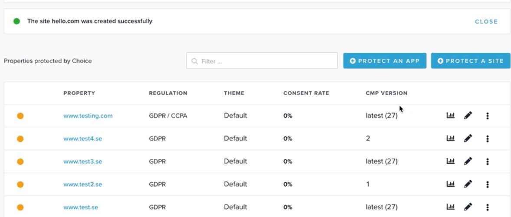Image resolution: width=511 pixels, height=217 pixels.
Task: Focus the Filter search field
Action: 262,61
